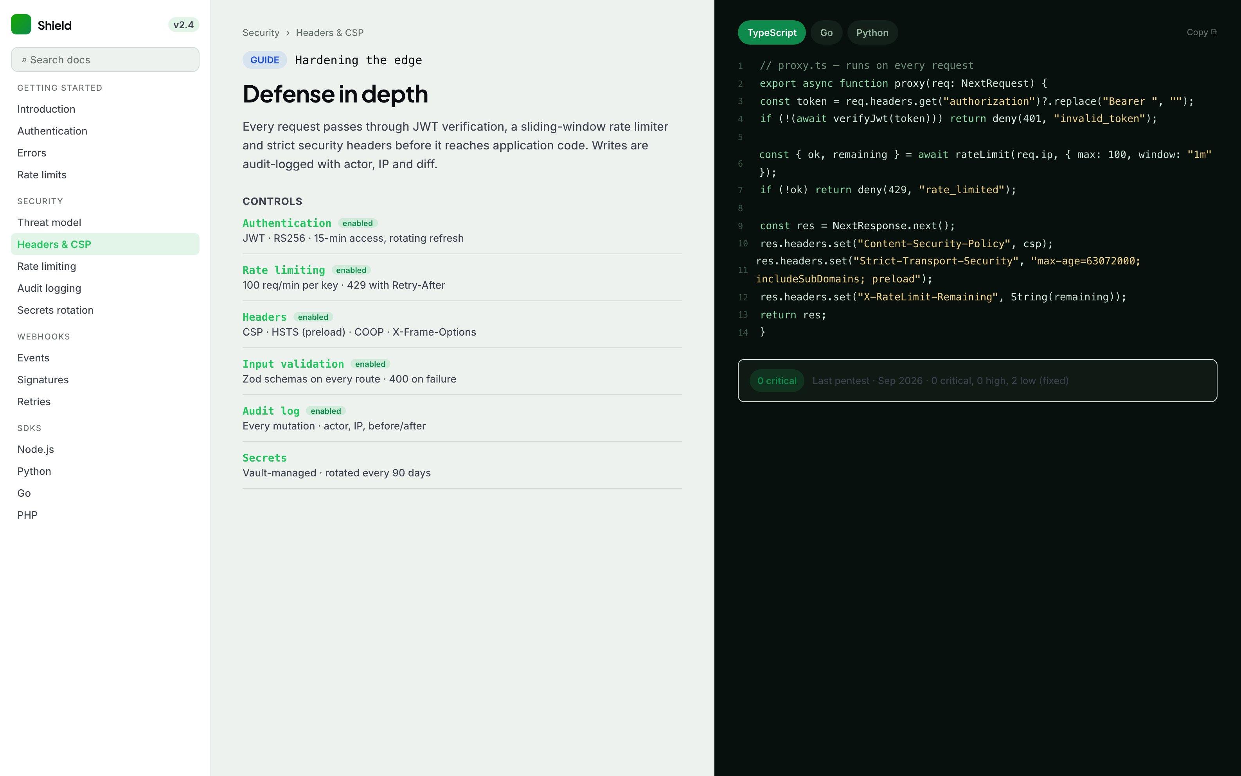Click the blue GUIDE badge
Image resolution: width=1241 pixels, height=776 pixels.
click(x=265, y=60)
